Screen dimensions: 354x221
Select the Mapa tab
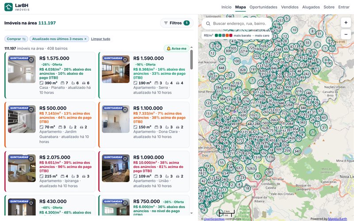coord(240,7)
